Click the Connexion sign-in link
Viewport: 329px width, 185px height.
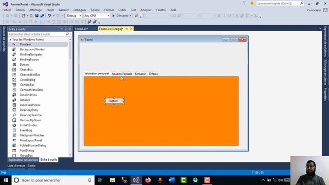point(314,10)
